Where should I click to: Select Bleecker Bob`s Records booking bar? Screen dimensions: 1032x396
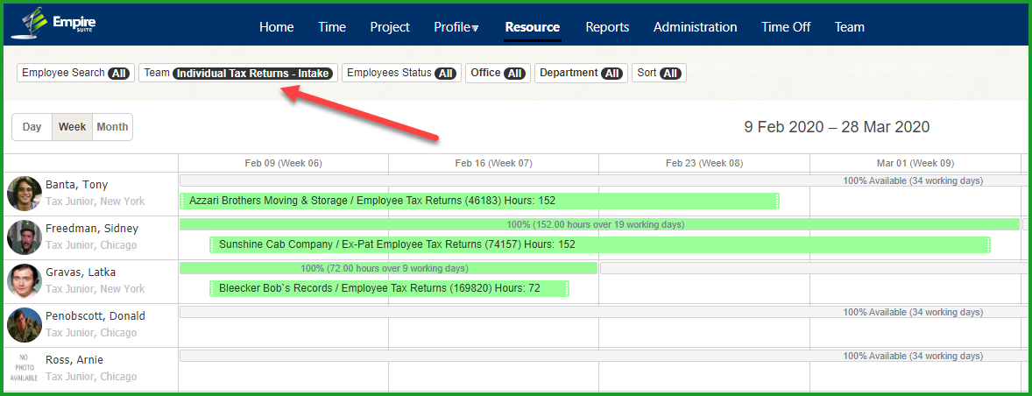point(390,288)
